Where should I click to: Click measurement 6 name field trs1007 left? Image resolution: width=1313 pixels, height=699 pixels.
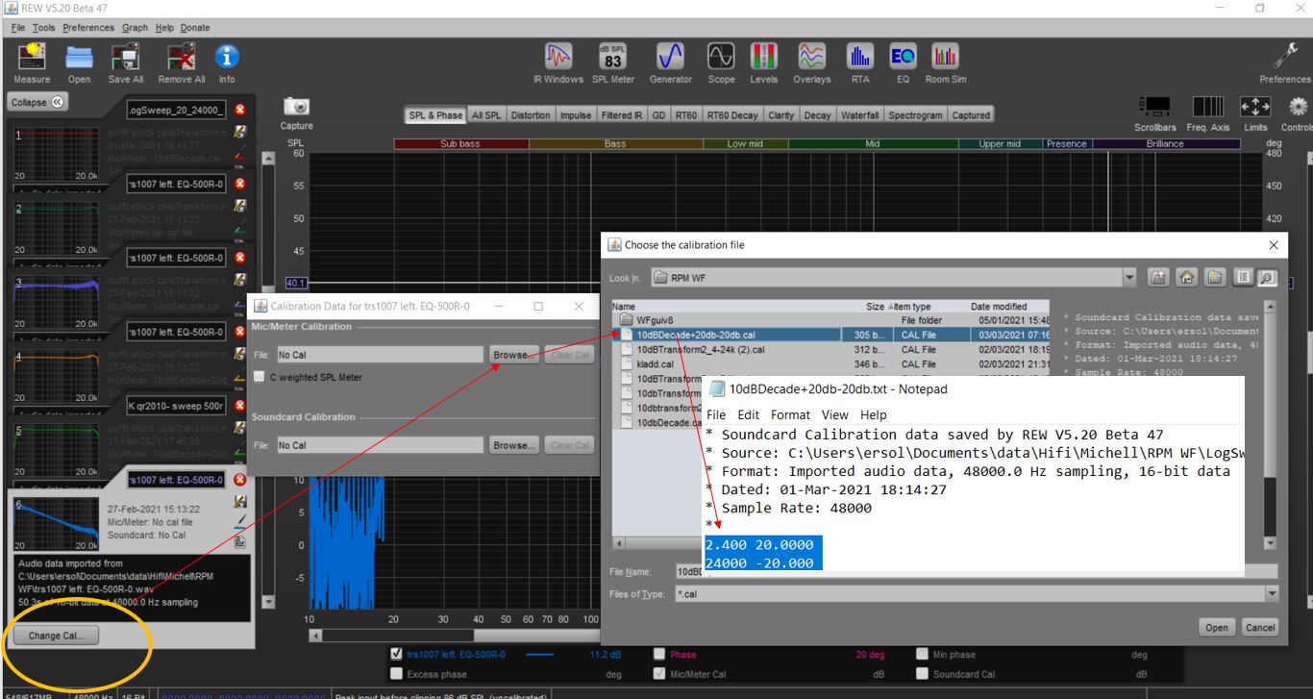[177, 480]
